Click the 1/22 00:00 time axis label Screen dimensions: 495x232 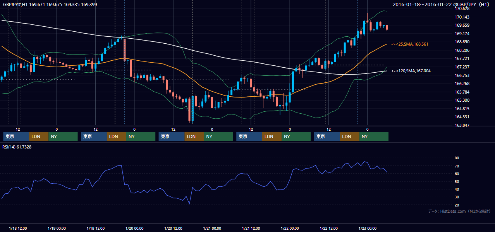click(x=290, y=228)
